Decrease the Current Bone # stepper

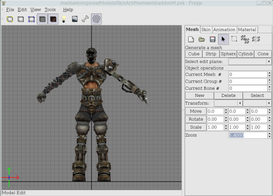coord(269,90)
